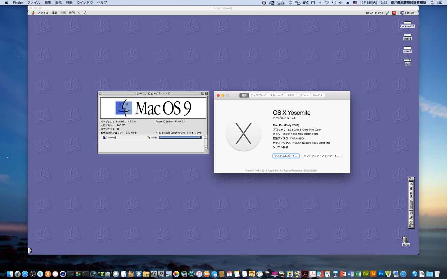Image resolution: width=447 pixels, height=279 pixels.
Task: Open macOS Notification Center
Action: click(440, 2)
